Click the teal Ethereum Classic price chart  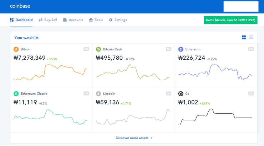tap(50, 117)
